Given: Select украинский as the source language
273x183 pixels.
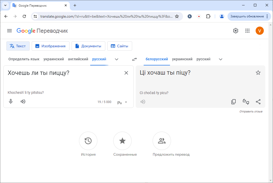Looking at the screenshot, I should pyautogui.click(x=54, y=59).
